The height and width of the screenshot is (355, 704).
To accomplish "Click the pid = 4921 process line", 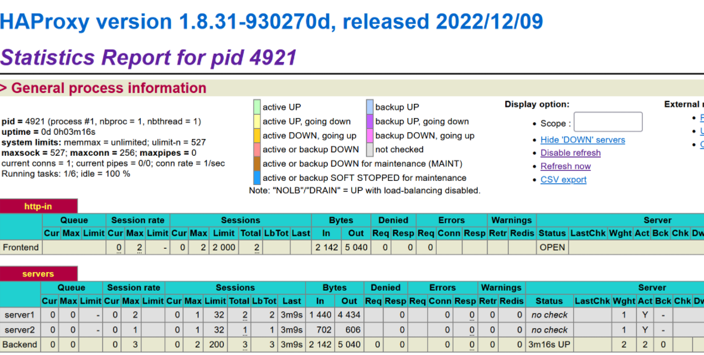I will (x=101, y=122).
